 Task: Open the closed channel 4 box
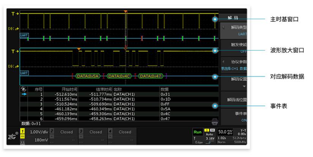(122, 136)
